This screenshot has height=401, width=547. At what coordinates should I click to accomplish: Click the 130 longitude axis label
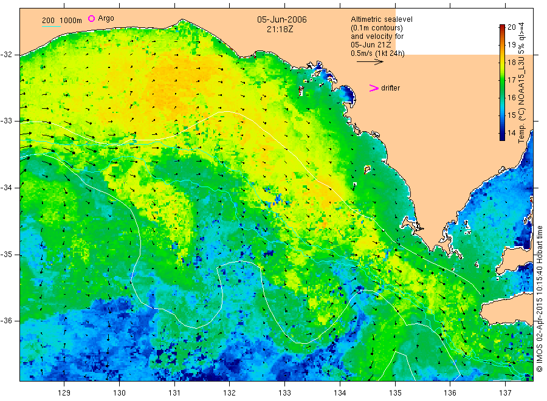click(x=119, y=393)
